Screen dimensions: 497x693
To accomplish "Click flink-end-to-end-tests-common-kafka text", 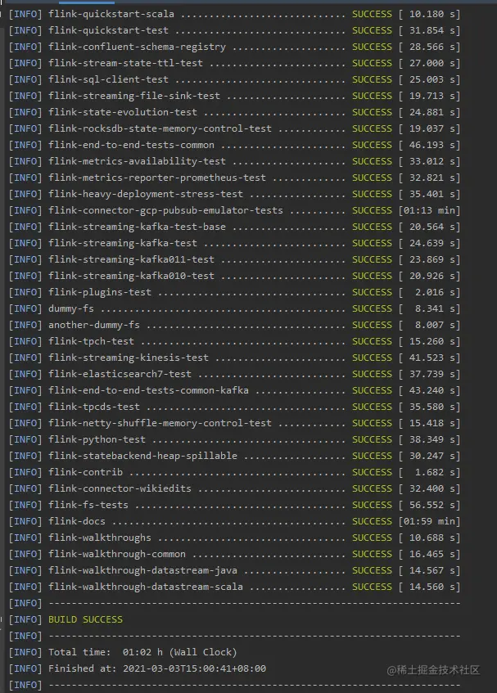I will (x=148, y=390).
